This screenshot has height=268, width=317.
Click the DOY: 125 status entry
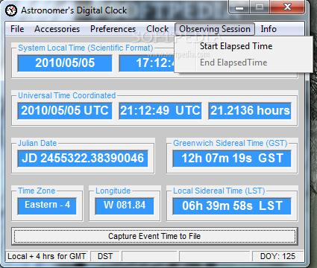click(277, 256)
